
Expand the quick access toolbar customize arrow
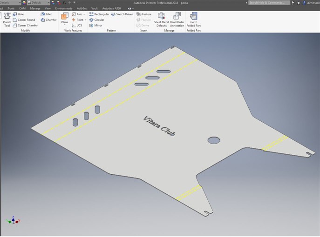[x=75, y=3]
